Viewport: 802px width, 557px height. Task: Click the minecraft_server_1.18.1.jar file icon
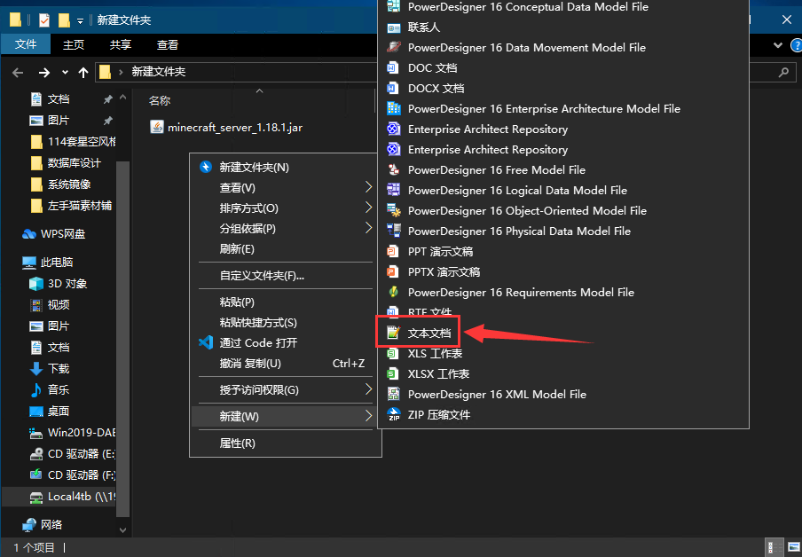pos(156,127)
